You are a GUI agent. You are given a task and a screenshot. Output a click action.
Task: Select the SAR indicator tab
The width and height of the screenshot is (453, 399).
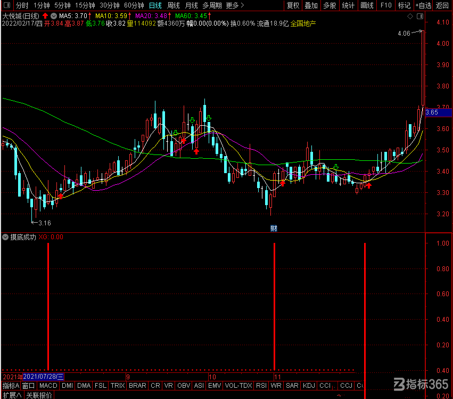click(x=292, y=386)
